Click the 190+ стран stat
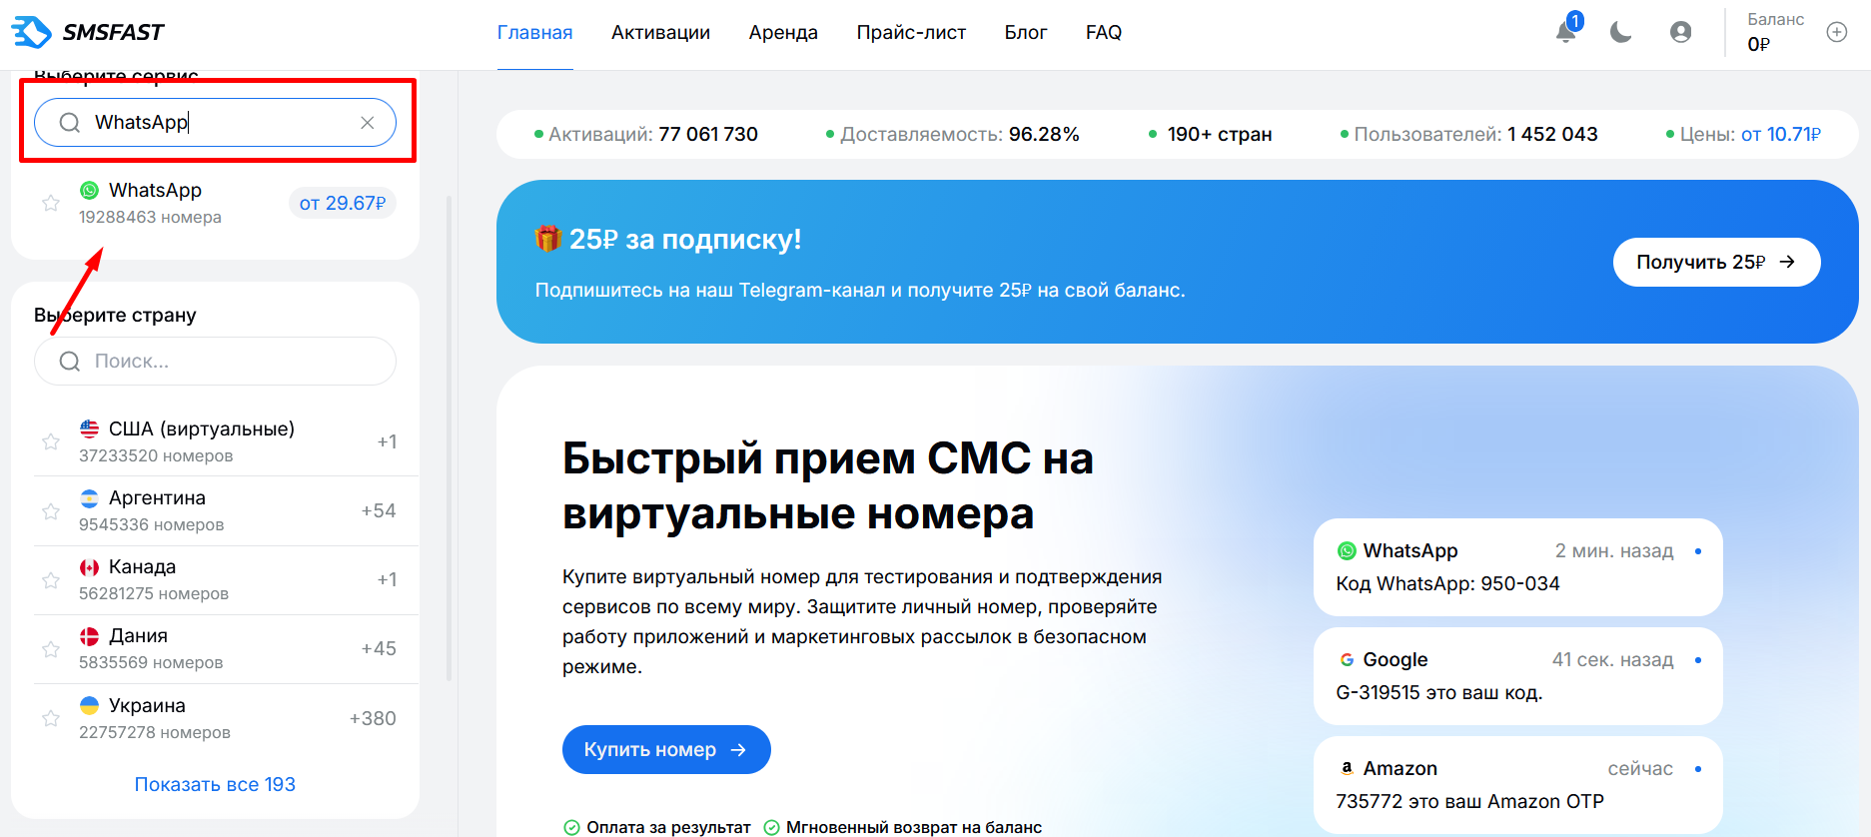The image size is (1871, 837). point(1210,134)
